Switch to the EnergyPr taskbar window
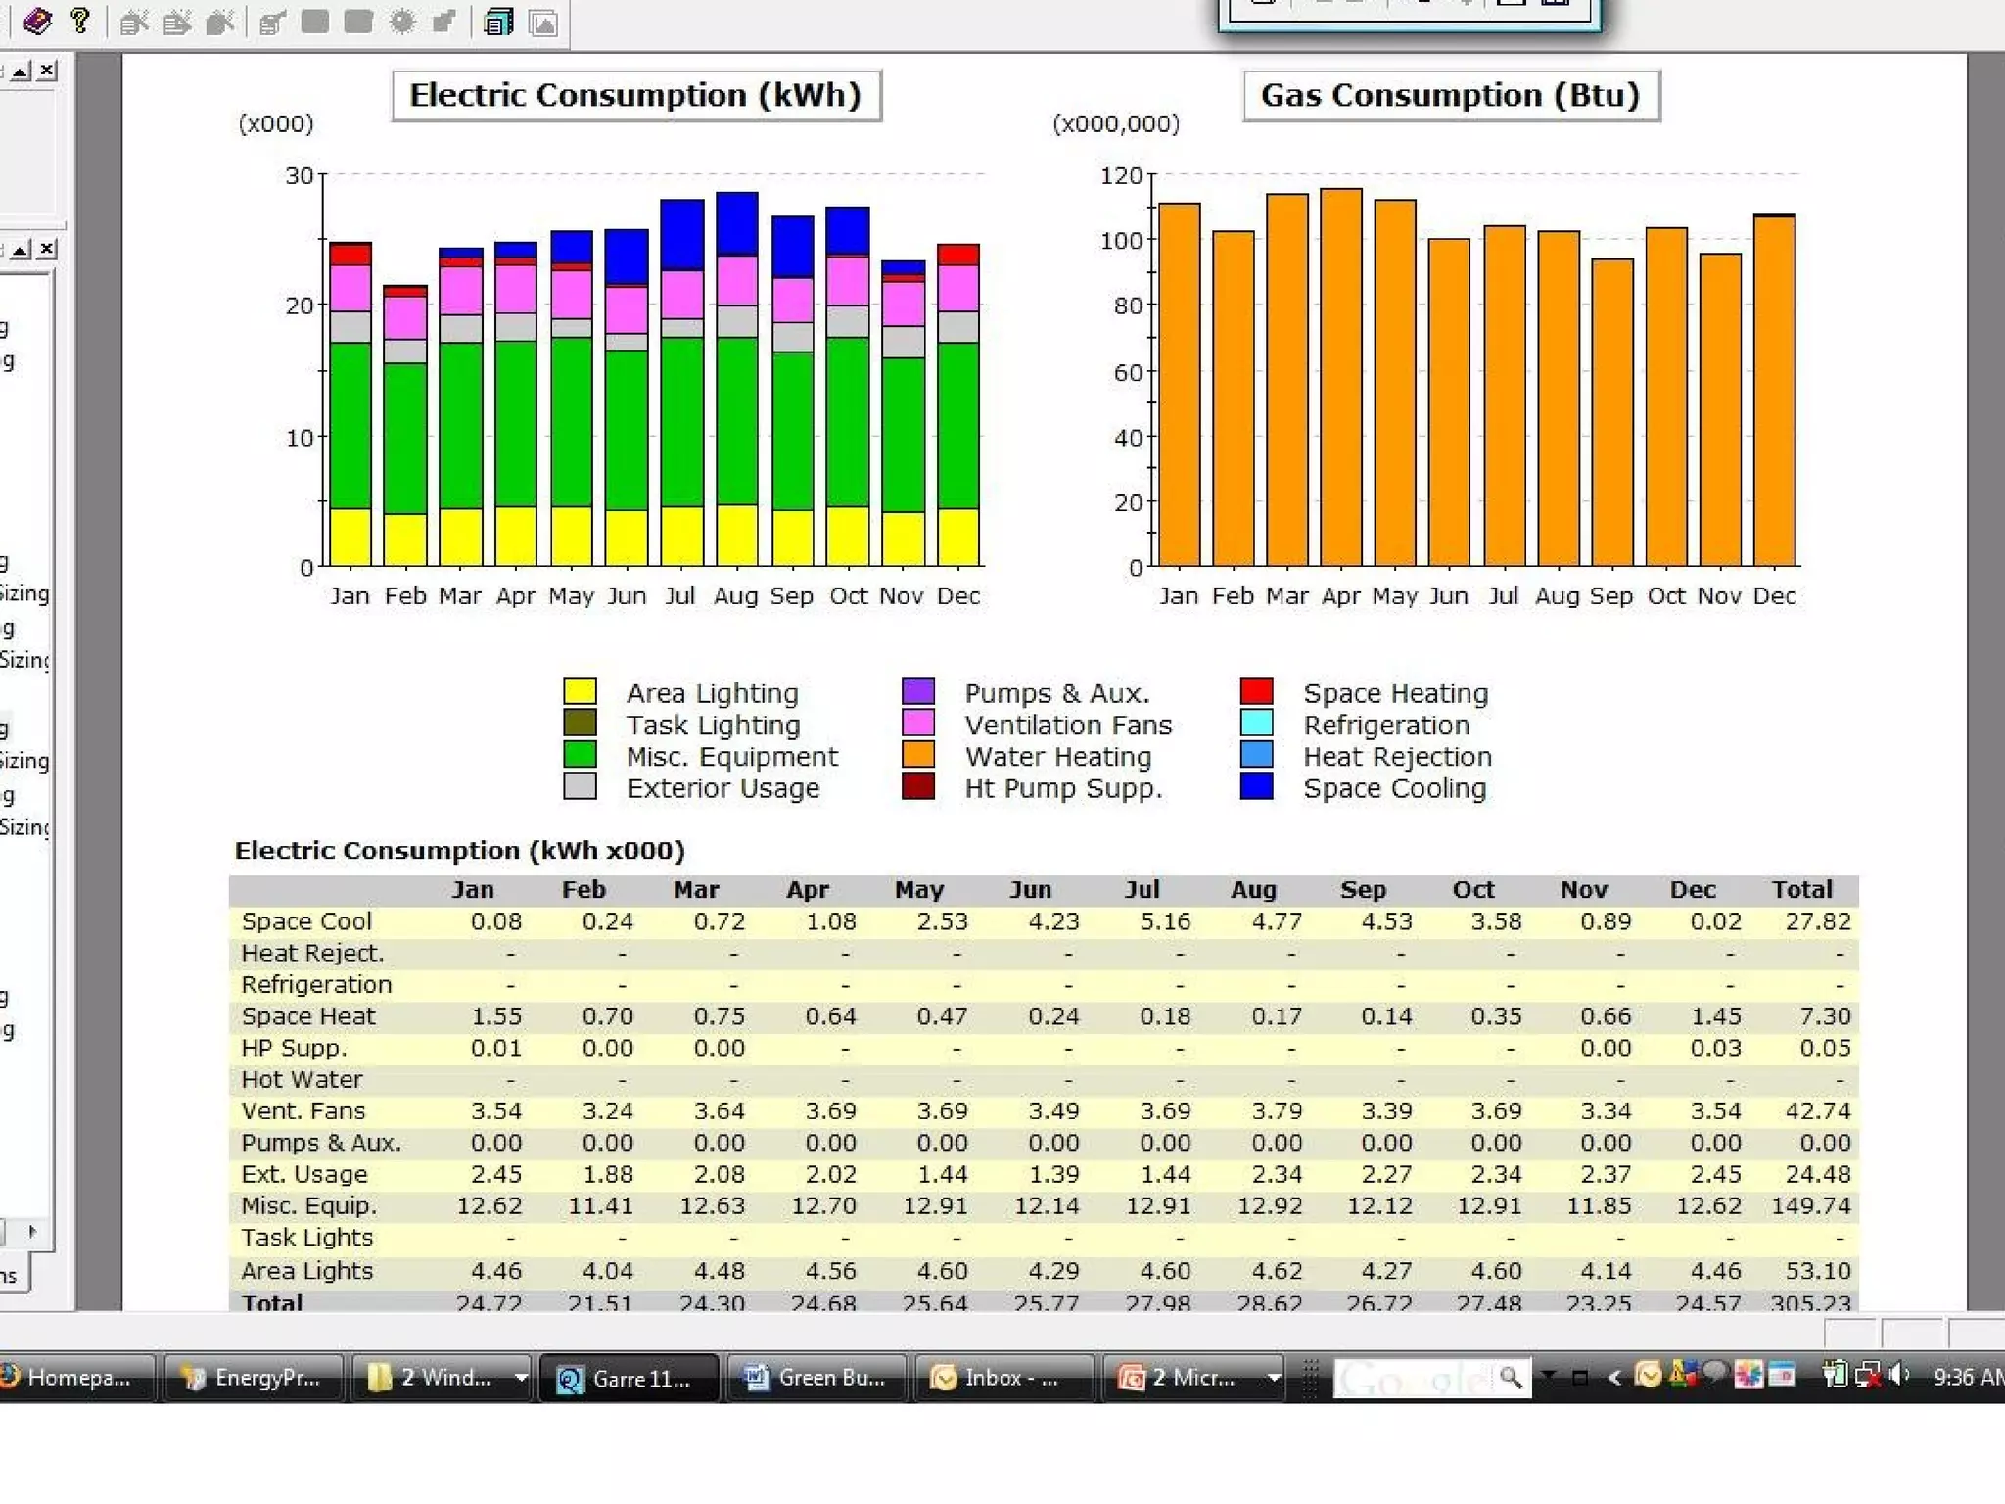2005x1504 pixels. (253, 1378)
